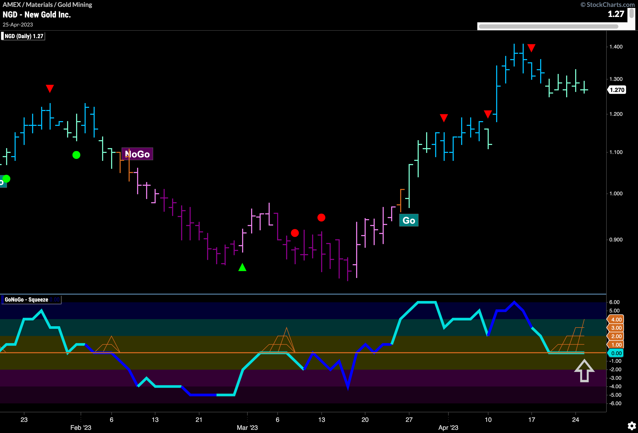638x433 pixels.
Task: Select the GoNoGo - Squeeze indicator legend
Action: pyautogui.click(x=31, y=300)
